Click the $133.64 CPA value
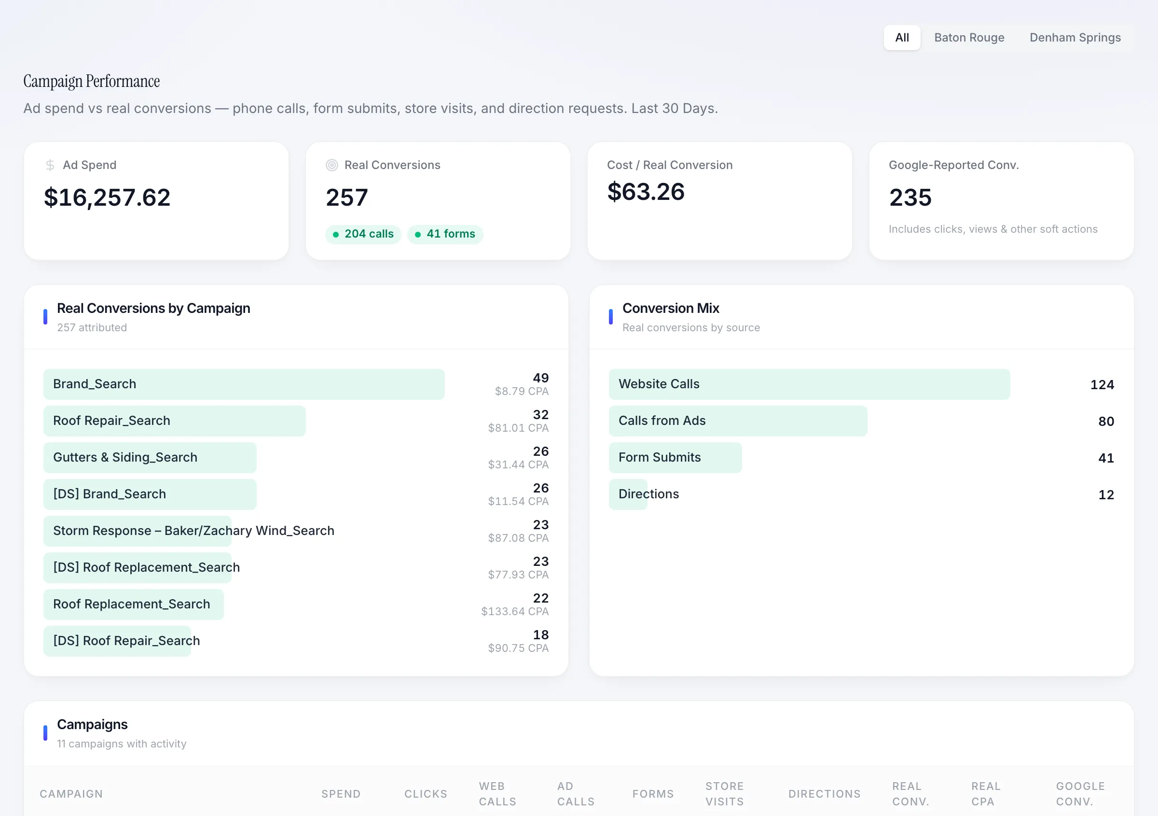 click(514, 612)
